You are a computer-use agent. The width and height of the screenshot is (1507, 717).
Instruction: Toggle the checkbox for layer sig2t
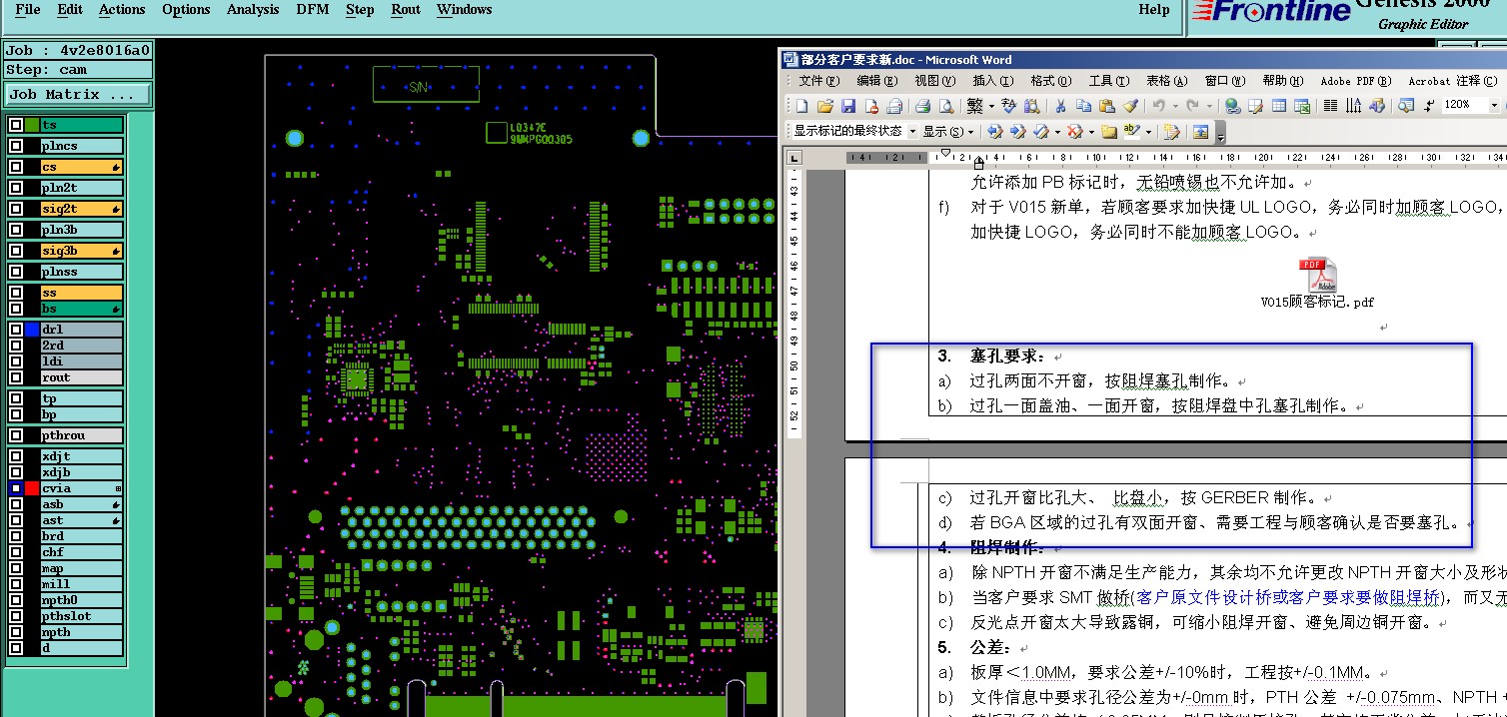point(16,209)
